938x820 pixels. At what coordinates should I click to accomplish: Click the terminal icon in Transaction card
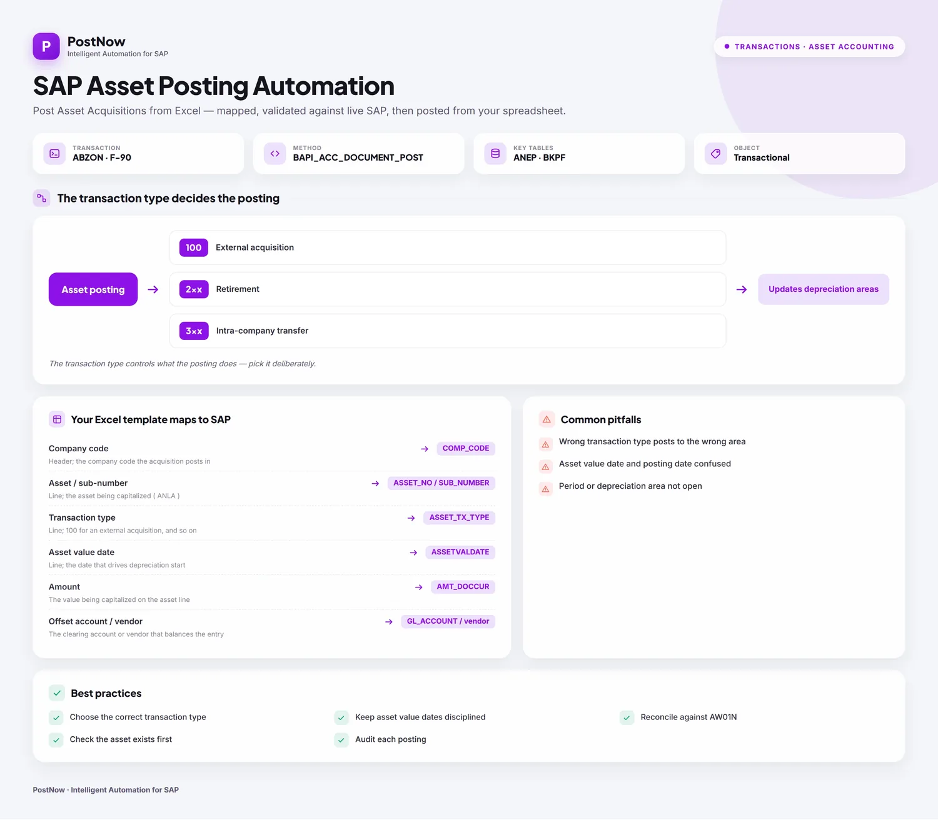(x=54, y=153)
